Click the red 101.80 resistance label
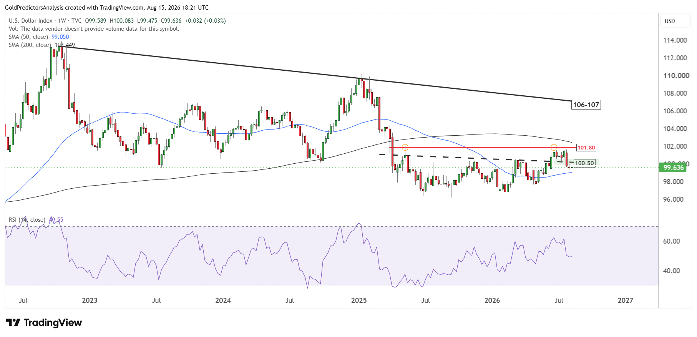The width and height of the screenshot is (697, 337). pos(586,148)
